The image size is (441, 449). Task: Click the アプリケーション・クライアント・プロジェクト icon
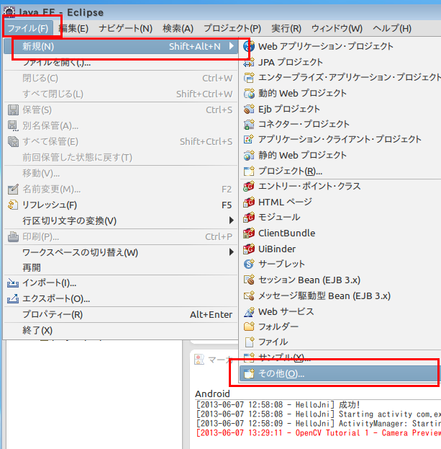click(249, 139)
